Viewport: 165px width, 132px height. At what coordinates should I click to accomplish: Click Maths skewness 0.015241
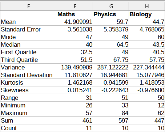pyautogui.click(x=75, y=90)
